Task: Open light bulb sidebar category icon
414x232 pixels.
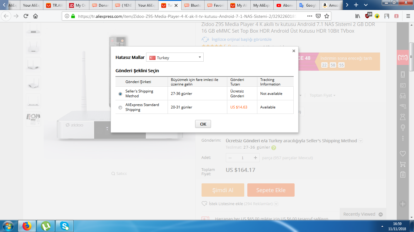Action: (x=403, y=127)
